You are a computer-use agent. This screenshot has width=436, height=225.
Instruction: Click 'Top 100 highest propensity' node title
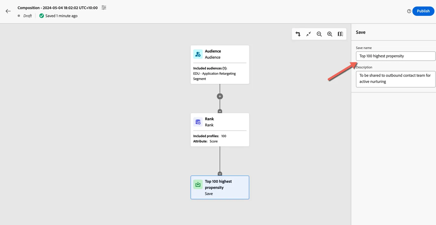[218, 184]
